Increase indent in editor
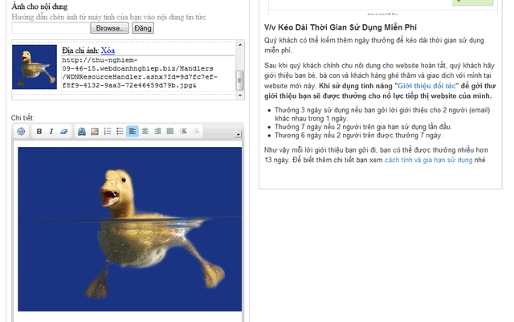The width and height of the screenshot is (514, 322). (x=182, y=132)
